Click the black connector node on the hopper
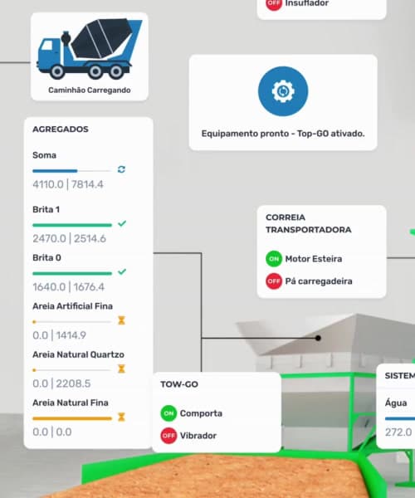This screenshot has width=415, height=498. (x=318, y=338)
